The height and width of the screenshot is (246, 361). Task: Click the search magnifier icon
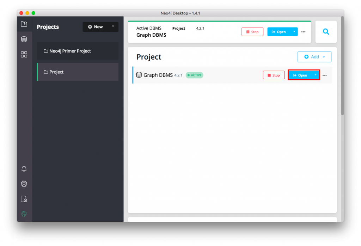(326, 32)
